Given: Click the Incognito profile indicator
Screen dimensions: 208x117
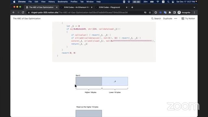Looking at the screenshot, I should [x=184, y=12].
